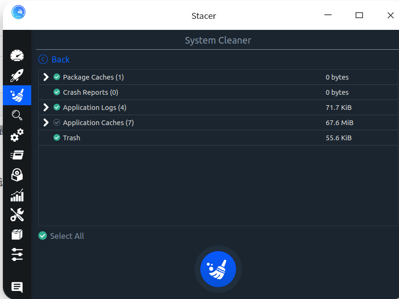Open the Feedback speech bubble icon
The width and height of the screenshot is (399, 299).
[17, 287]
